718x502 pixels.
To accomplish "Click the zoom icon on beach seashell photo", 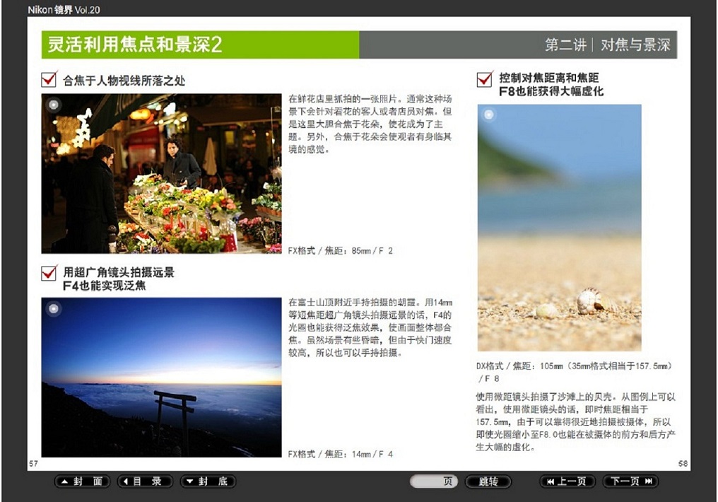I will (x=489, y=116).
